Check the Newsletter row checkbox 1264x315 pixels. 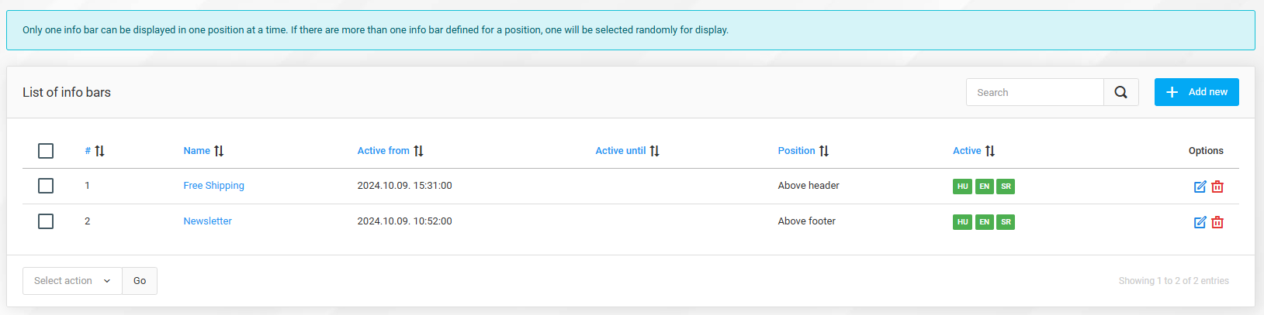point(46,221)
